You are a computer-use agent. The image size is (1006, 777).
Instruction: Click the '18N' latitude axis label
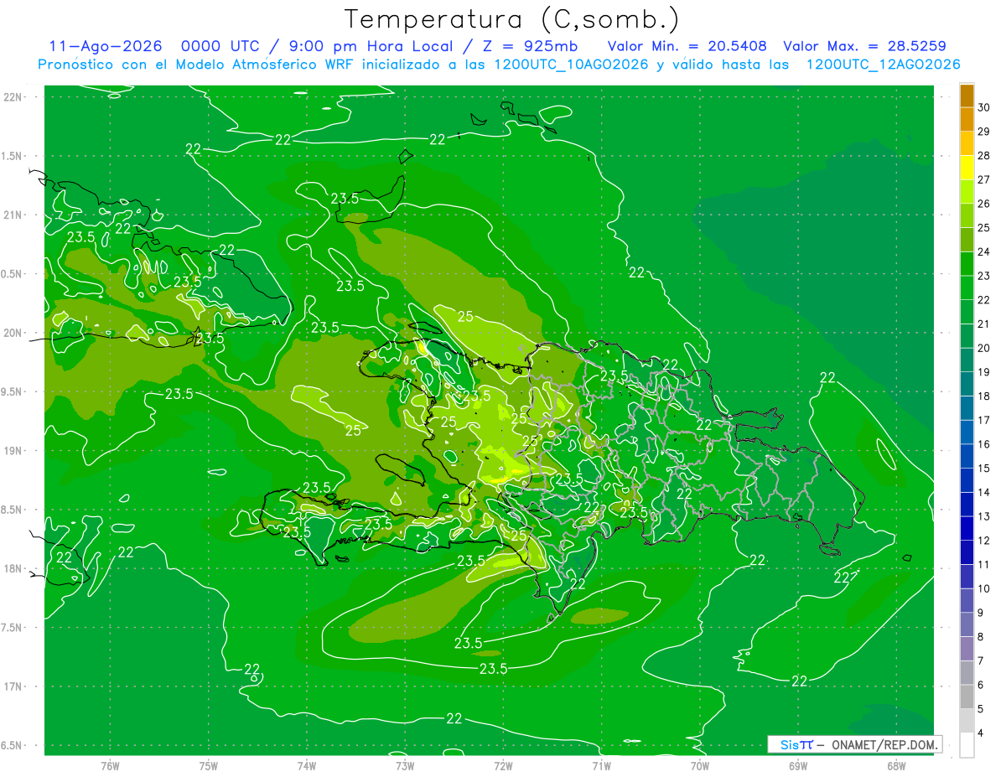click(14, 568)
